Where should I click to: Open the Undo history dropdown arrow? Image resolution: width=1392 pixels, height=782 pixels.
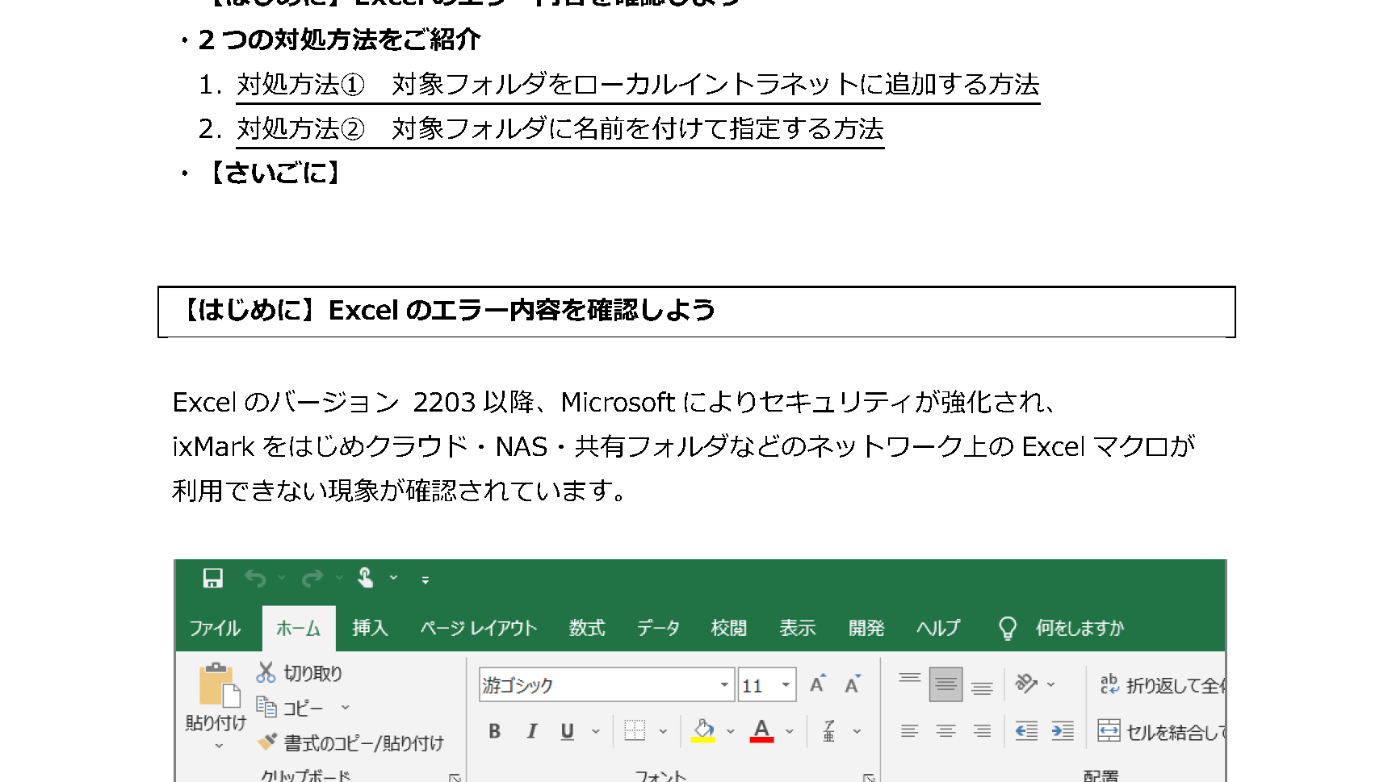[x=282, y=578]
